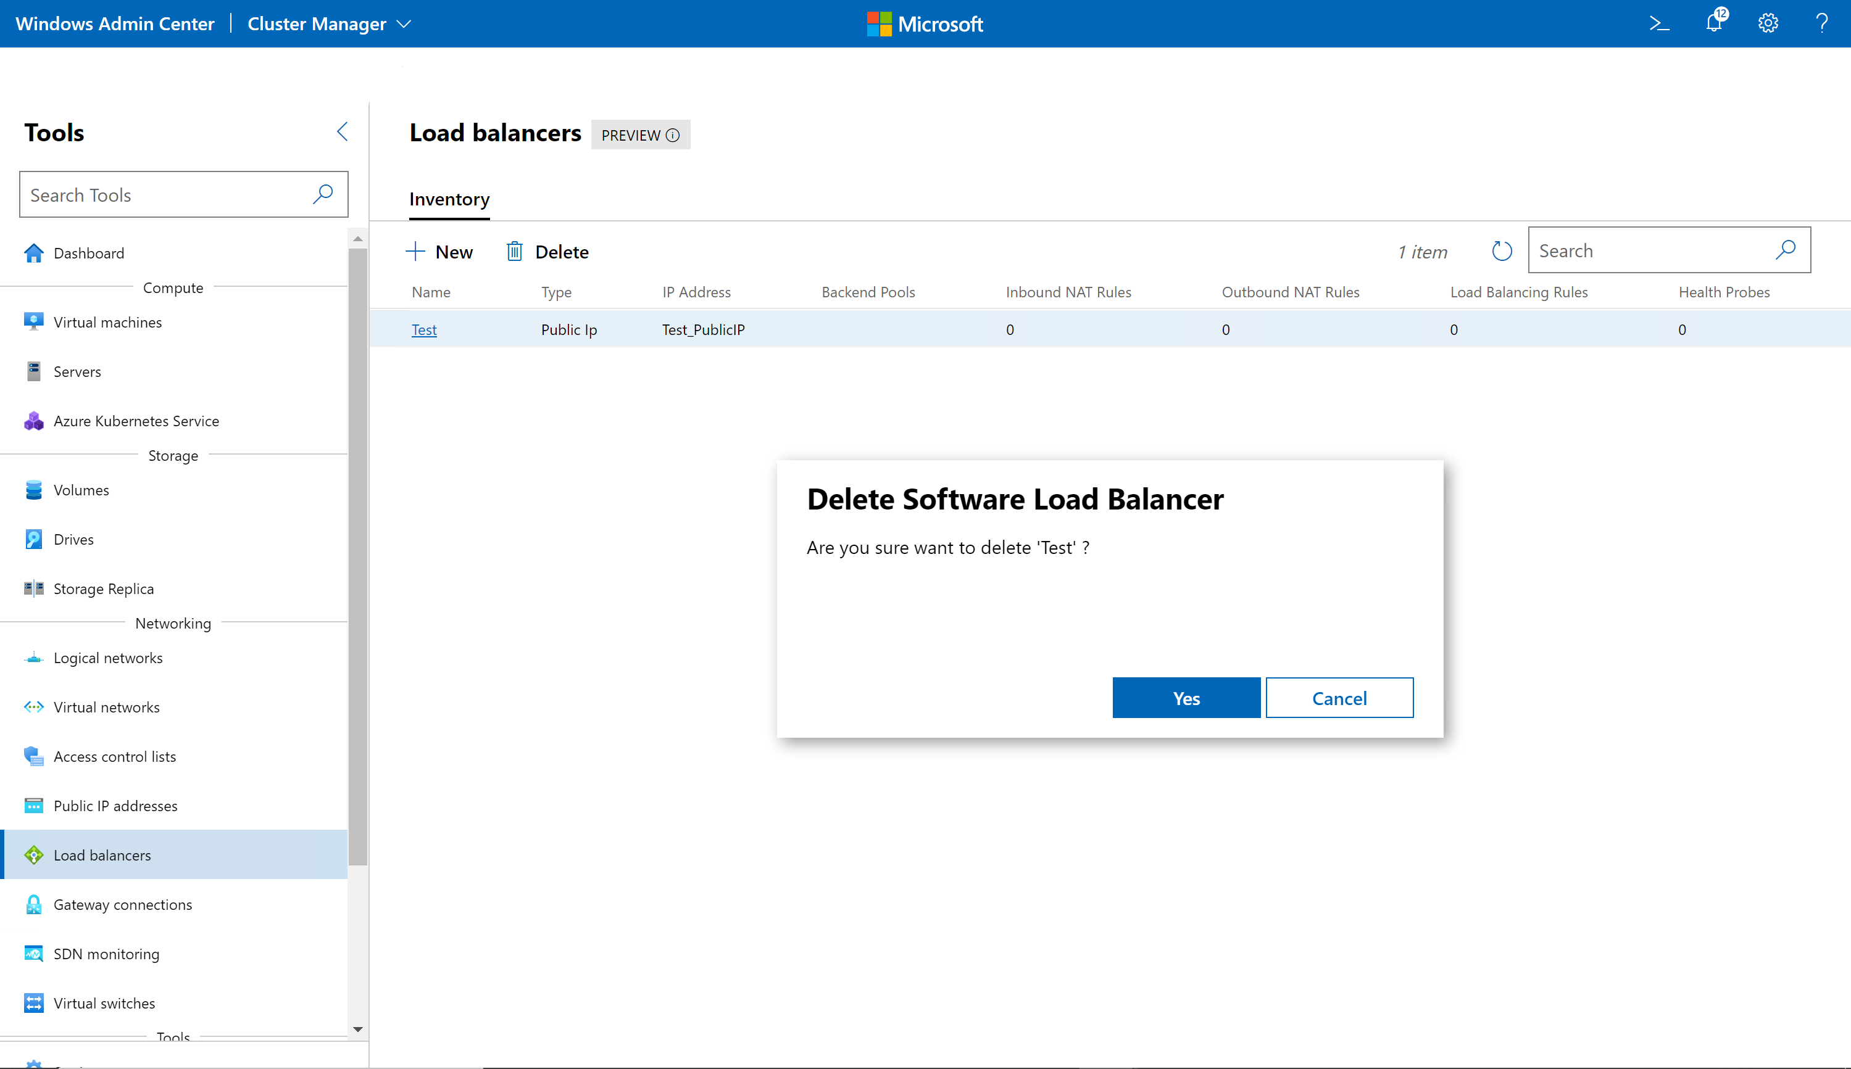Open settings gear in header

point(1768,23)
